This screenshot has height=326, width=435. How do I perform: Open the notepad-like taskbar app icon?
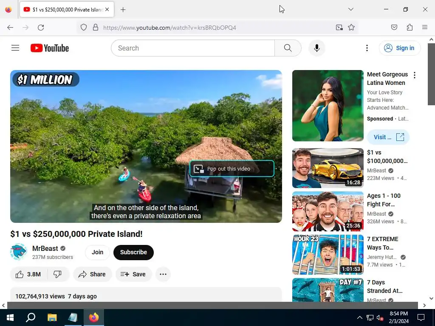[73, 318]
